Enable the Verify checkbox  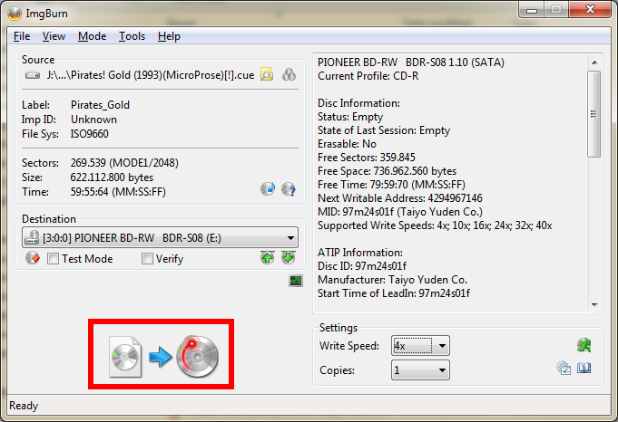tap(147, 259)
